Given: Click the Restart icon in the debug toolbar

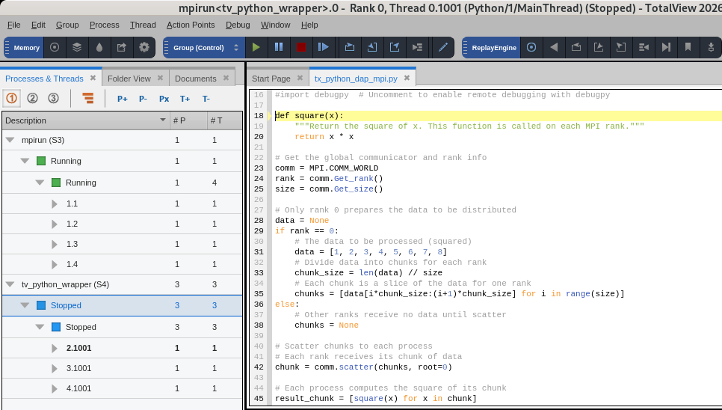Looking at the screenshot, I should tap(323, 47).
